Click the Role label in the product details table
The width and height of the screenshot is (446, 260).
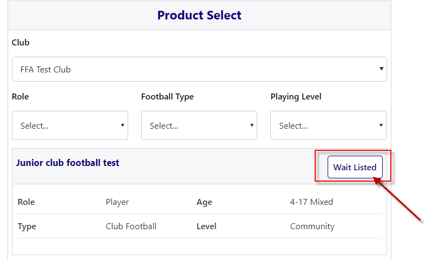point(26,202)
